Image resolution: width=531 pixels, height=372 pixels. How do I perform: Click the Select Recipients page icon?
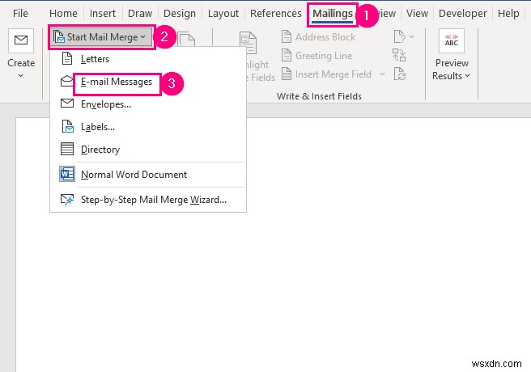coord(187,39)
